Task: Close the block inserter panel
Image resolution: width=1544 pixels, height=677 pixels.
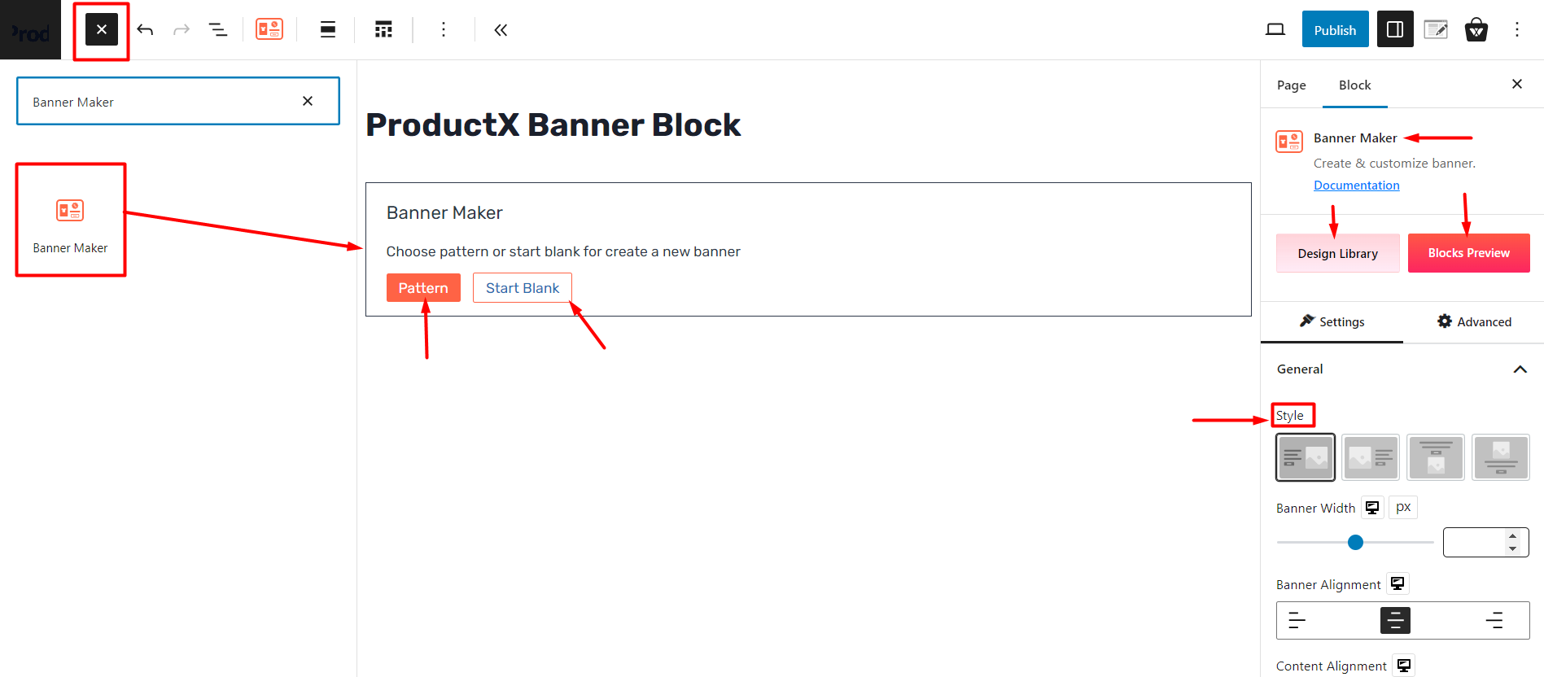Action: pos(102,30)
